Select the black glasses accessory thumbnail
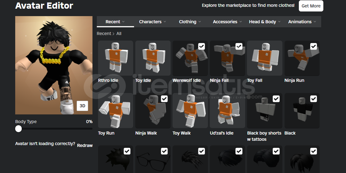346x173 pixels. point(153,159)
